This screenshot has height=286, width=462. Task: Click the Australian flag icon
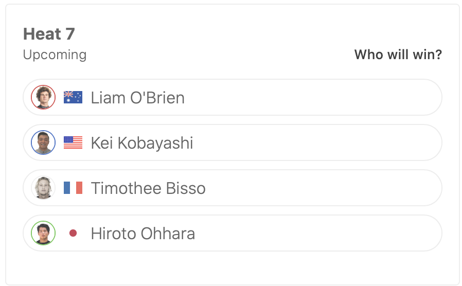click(73, 97)
